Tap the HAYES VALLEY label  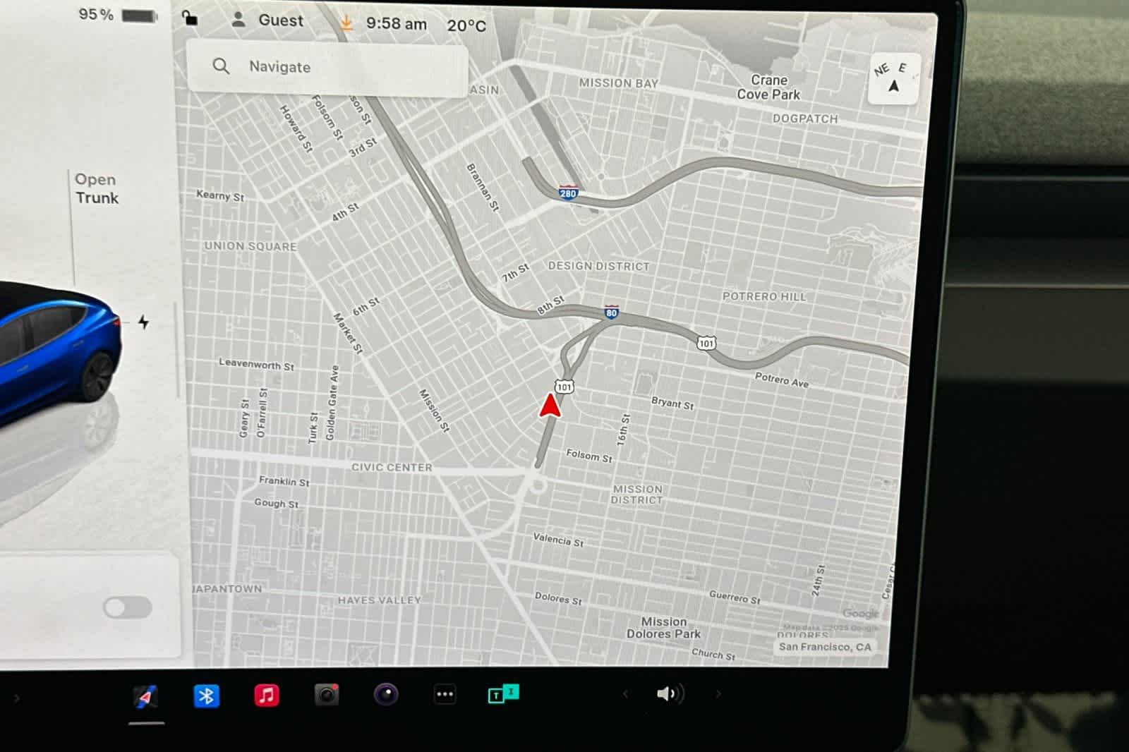(380, 600)
